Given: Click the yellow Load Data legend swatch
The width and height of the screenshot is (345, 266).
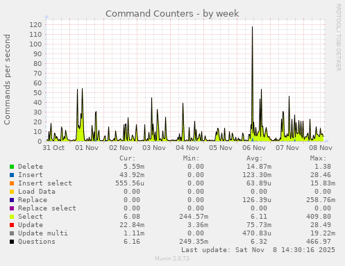Looking at the screenshot, I should click(12, 192).
